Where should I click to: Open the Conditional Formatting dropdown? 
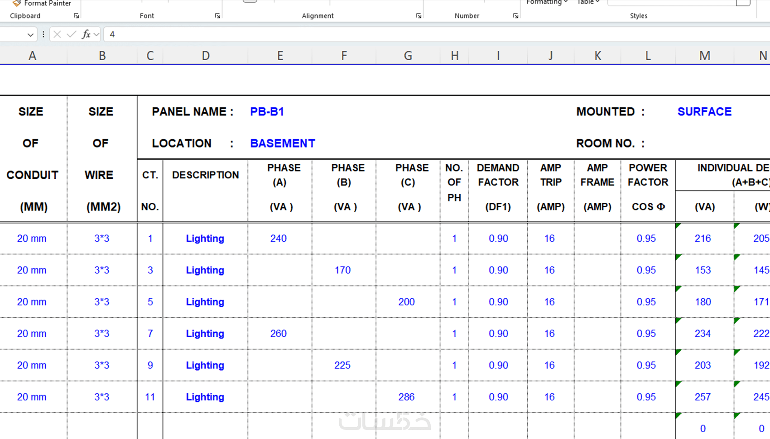click(x=547, y=2)
